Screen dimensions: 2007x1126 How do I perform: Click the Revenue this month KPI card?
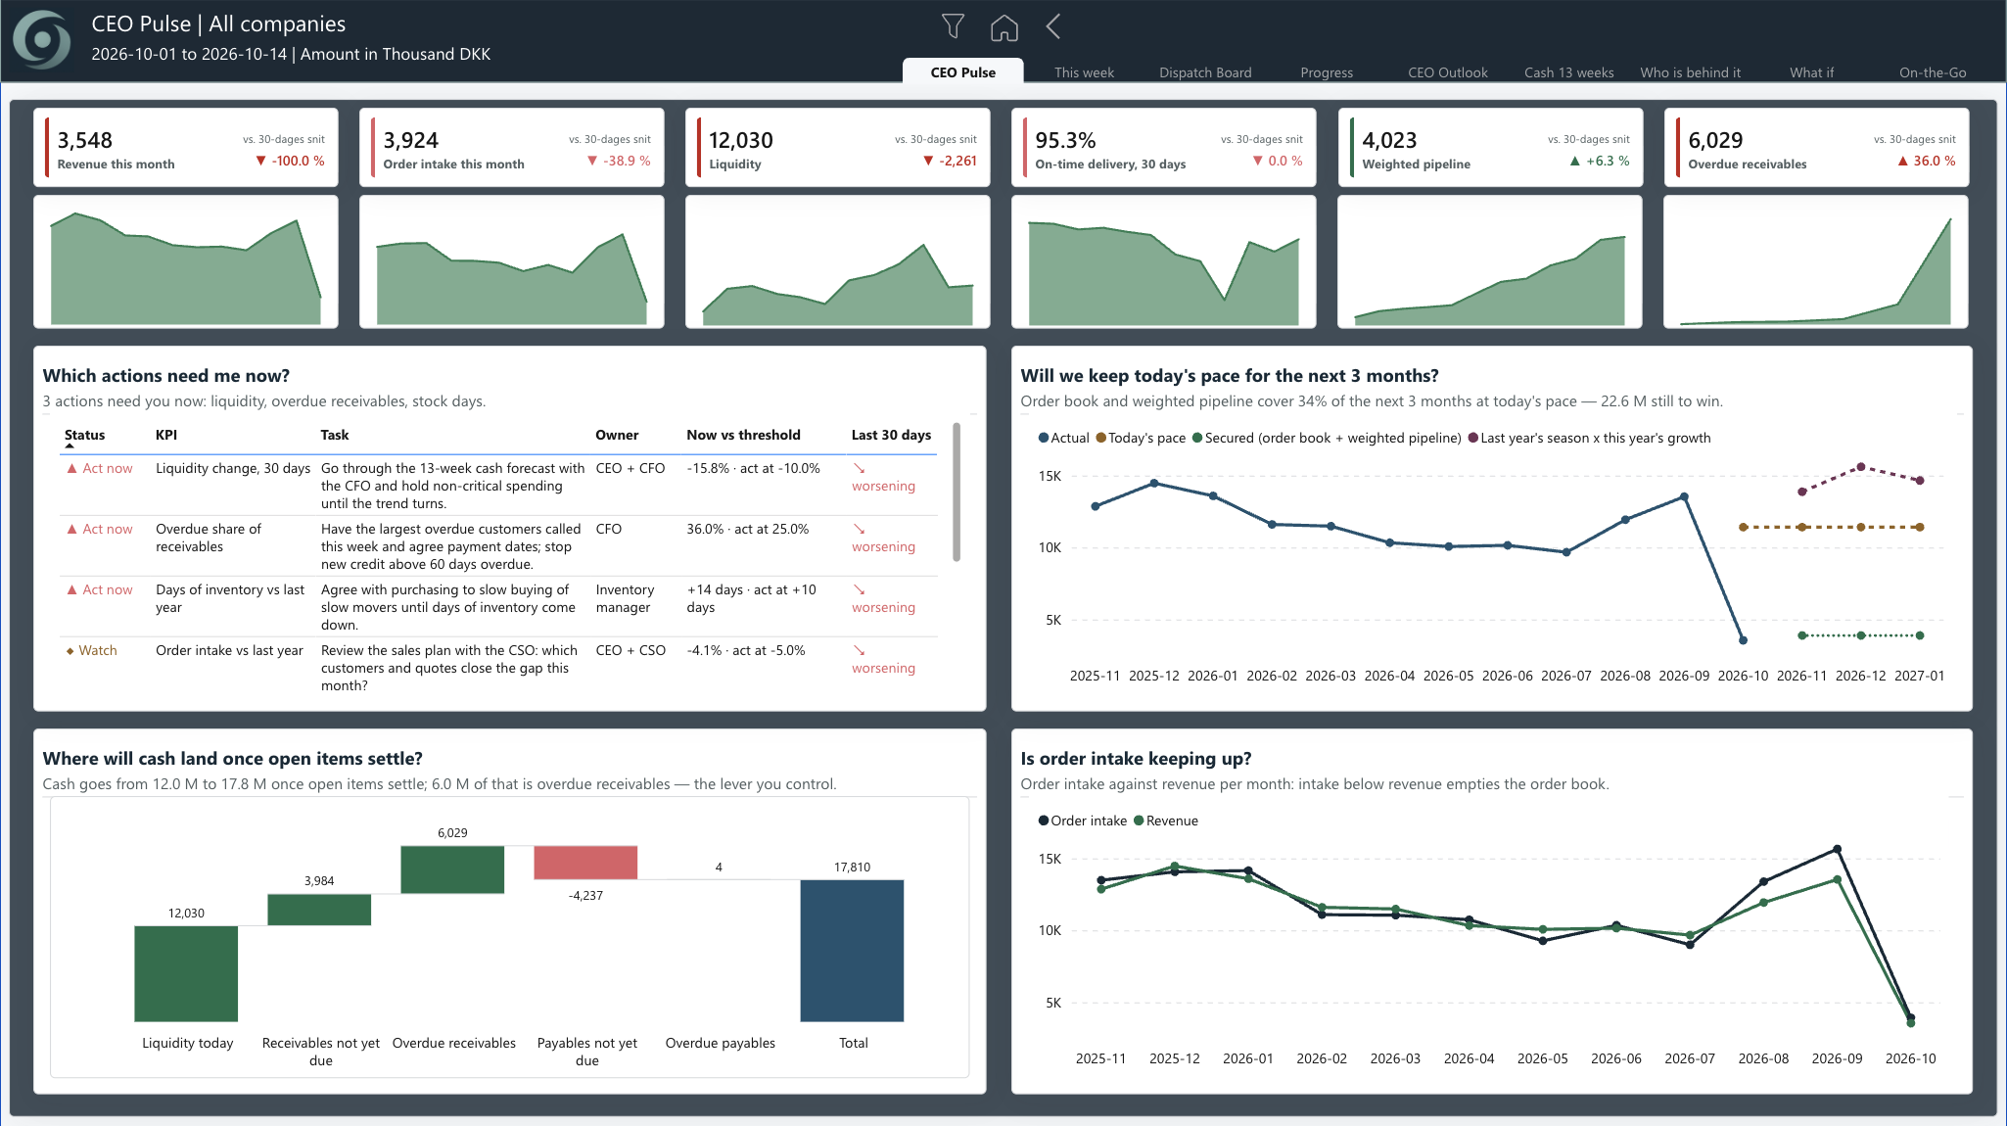pyautogui.click(x=186, y=147)
